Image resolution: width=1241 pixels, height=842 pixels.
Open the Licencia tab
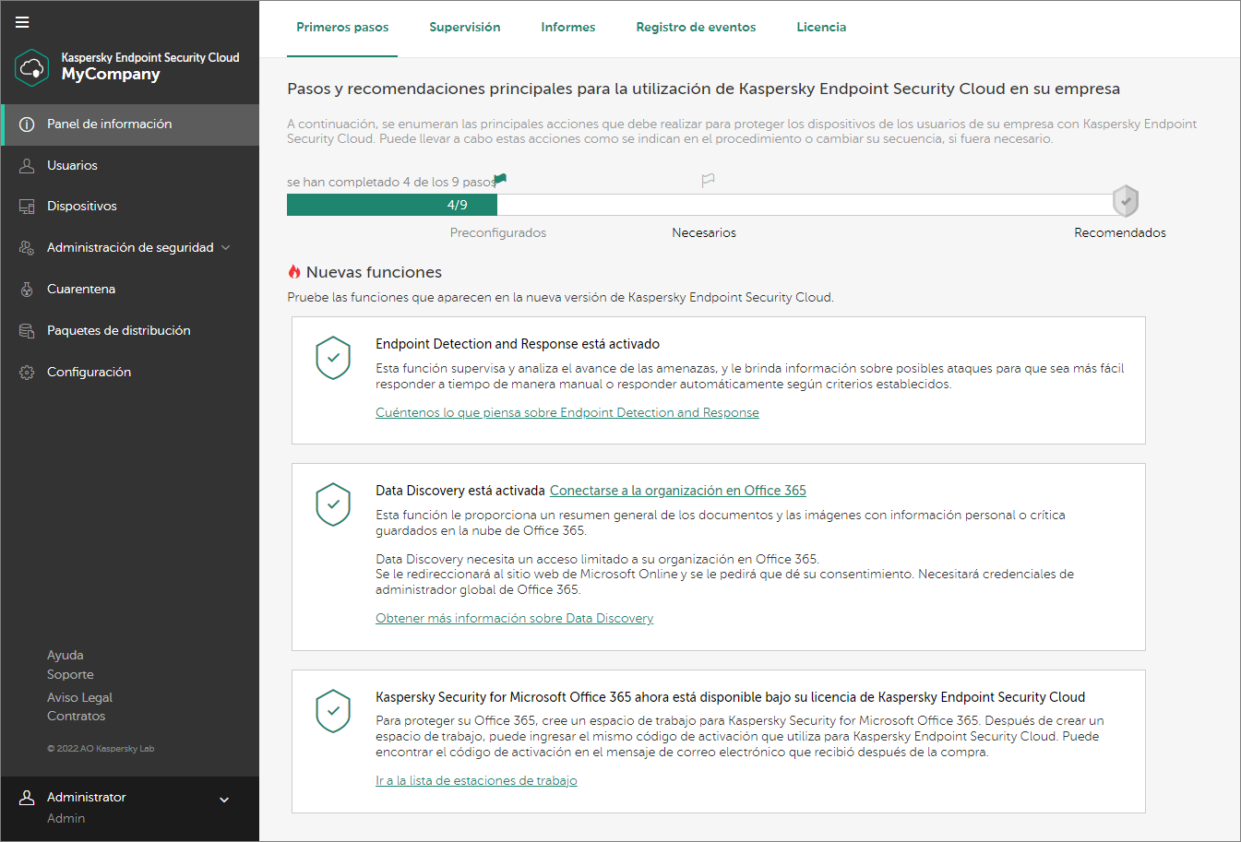(821, 28)
